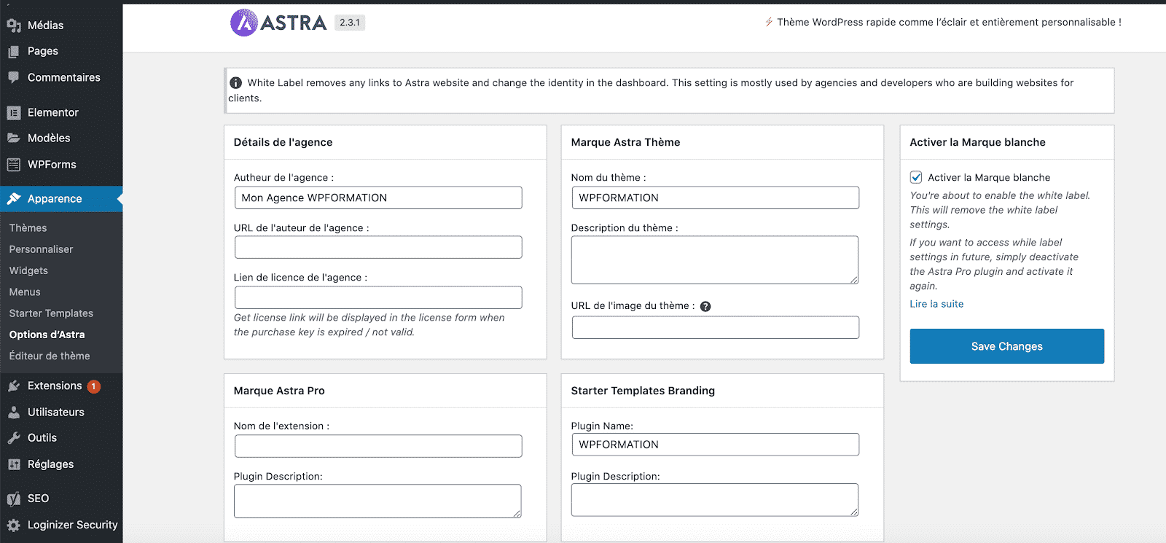Open the Éditeur de thème submenu
The image size is (1166, 543).
coord(50,356)
